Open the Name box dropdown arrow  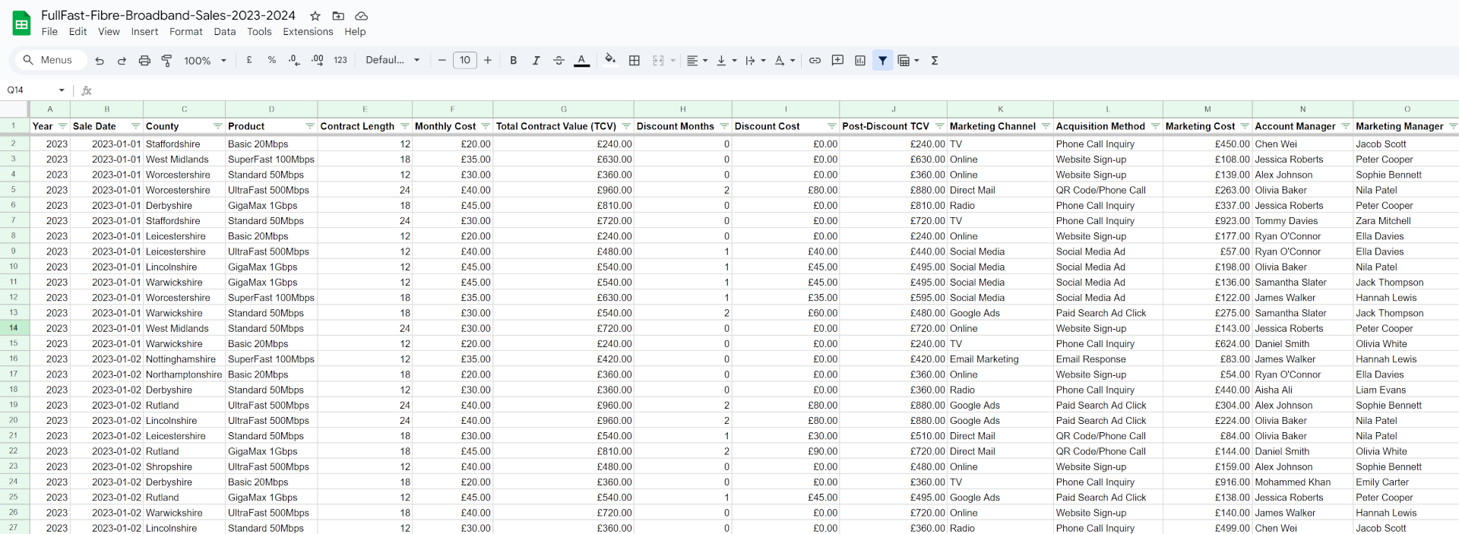(x=62, y=90)
